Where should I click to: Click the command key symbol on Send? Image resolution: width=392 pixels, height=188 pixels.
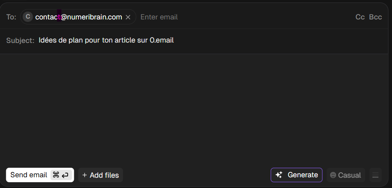click(x=56, y=175)
